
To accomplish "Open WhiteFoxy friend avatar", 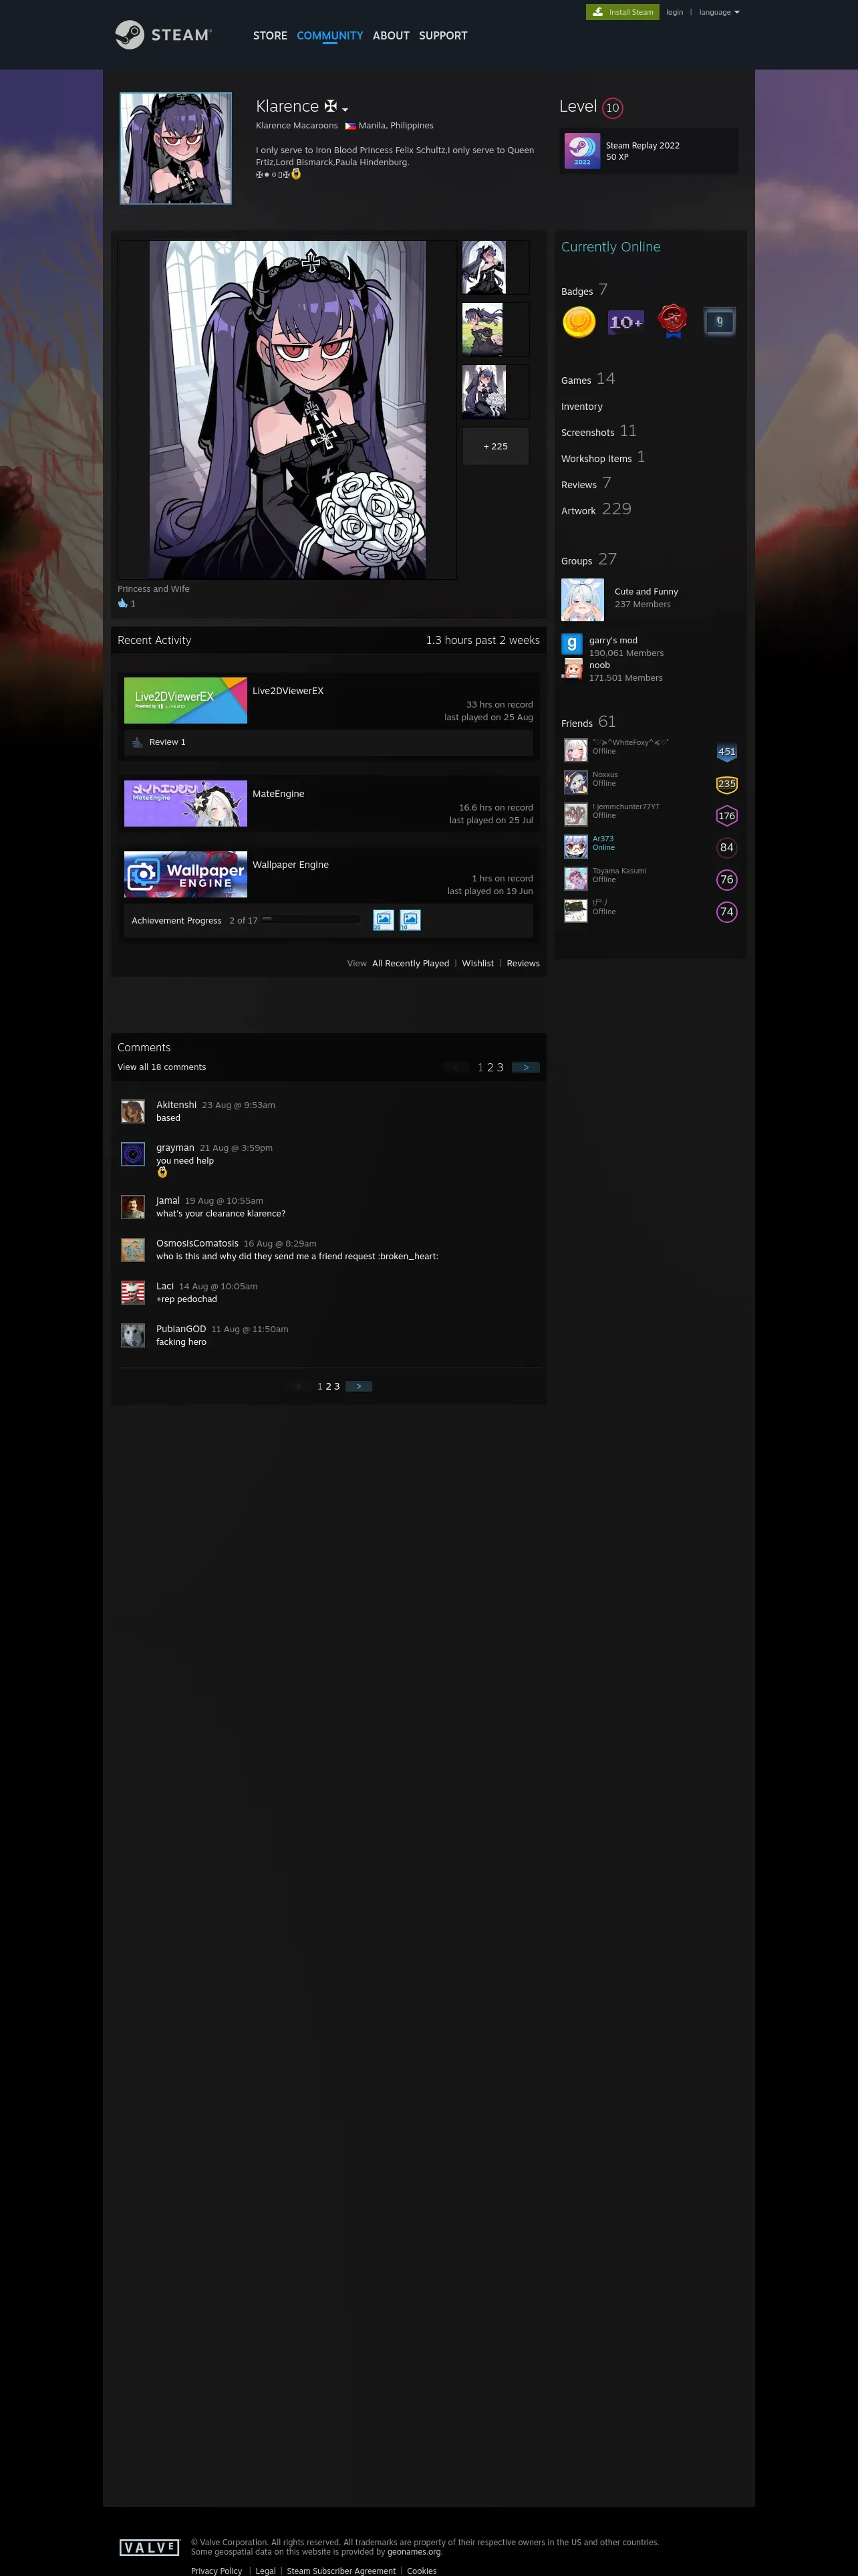I will pos(575,750).
